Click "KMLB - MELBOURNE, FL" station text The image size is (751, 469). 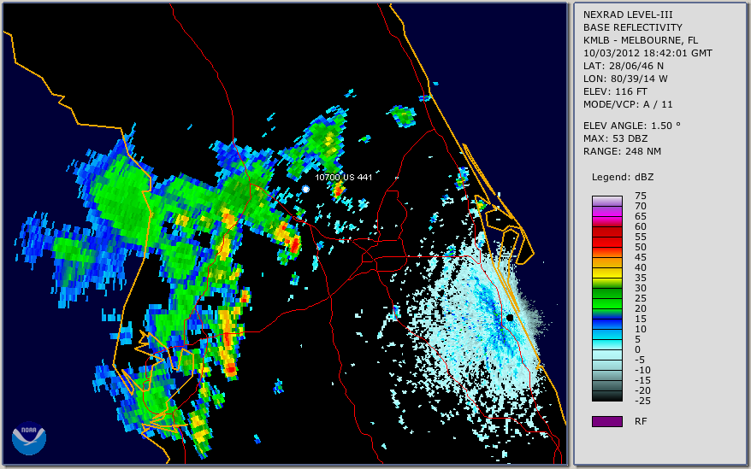(x=641, y=40)
